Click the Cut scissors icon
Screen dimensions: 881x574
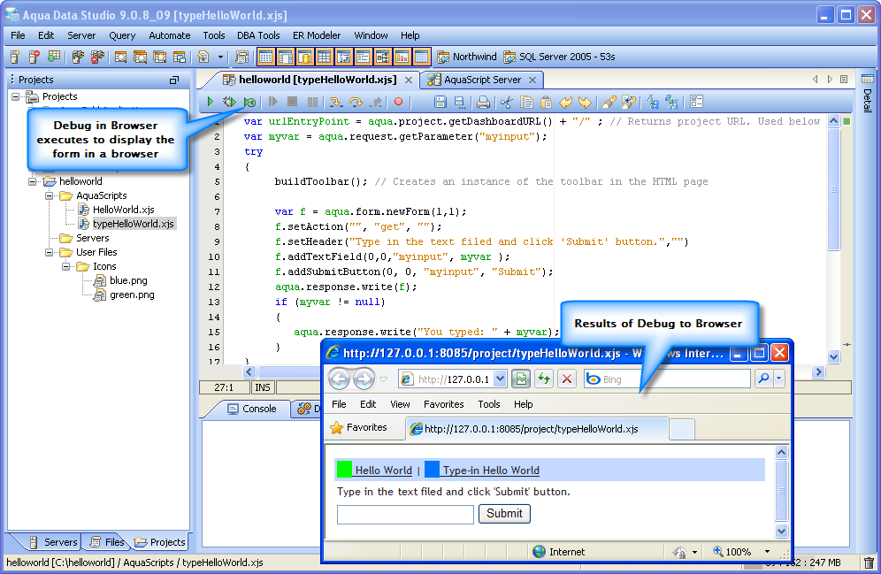(506, 102)
